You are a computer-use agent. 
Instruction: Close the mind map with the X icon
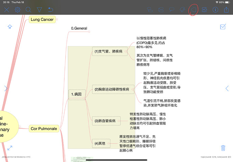7,10
